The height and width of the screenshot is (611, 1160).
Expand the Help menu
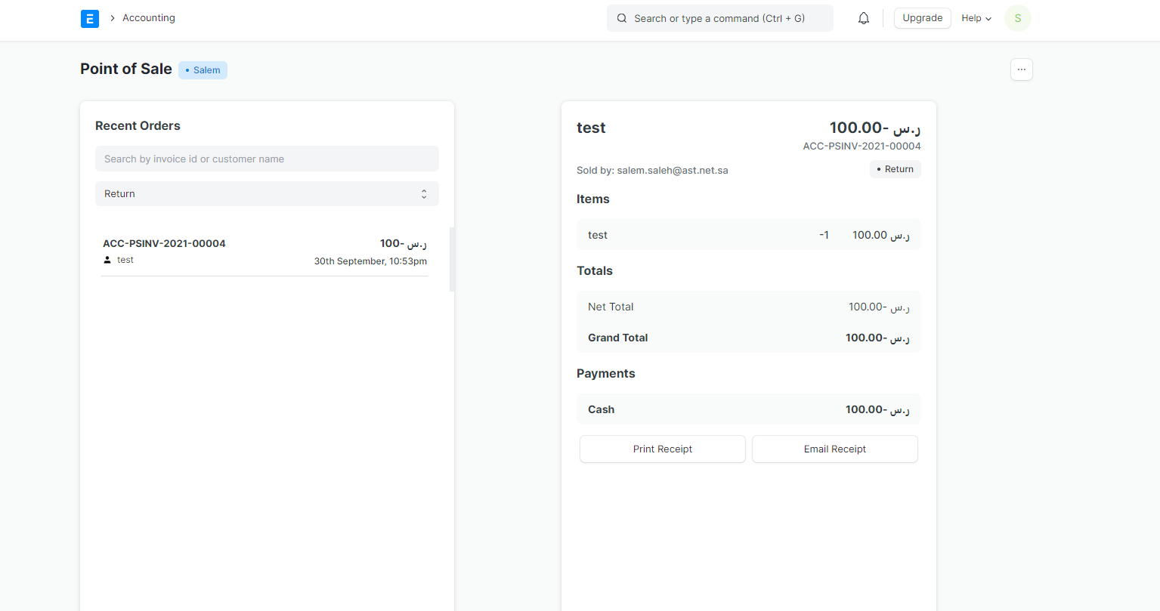click(976, 17)
